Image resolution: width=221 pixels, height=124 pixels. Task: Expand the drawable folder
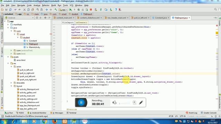coord(11,83)
